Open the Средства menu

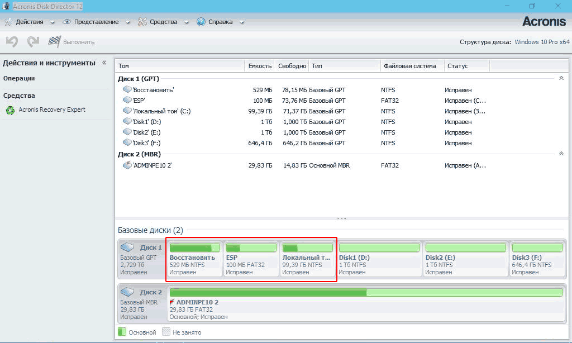pyautogui.click(x=164, y=22)
